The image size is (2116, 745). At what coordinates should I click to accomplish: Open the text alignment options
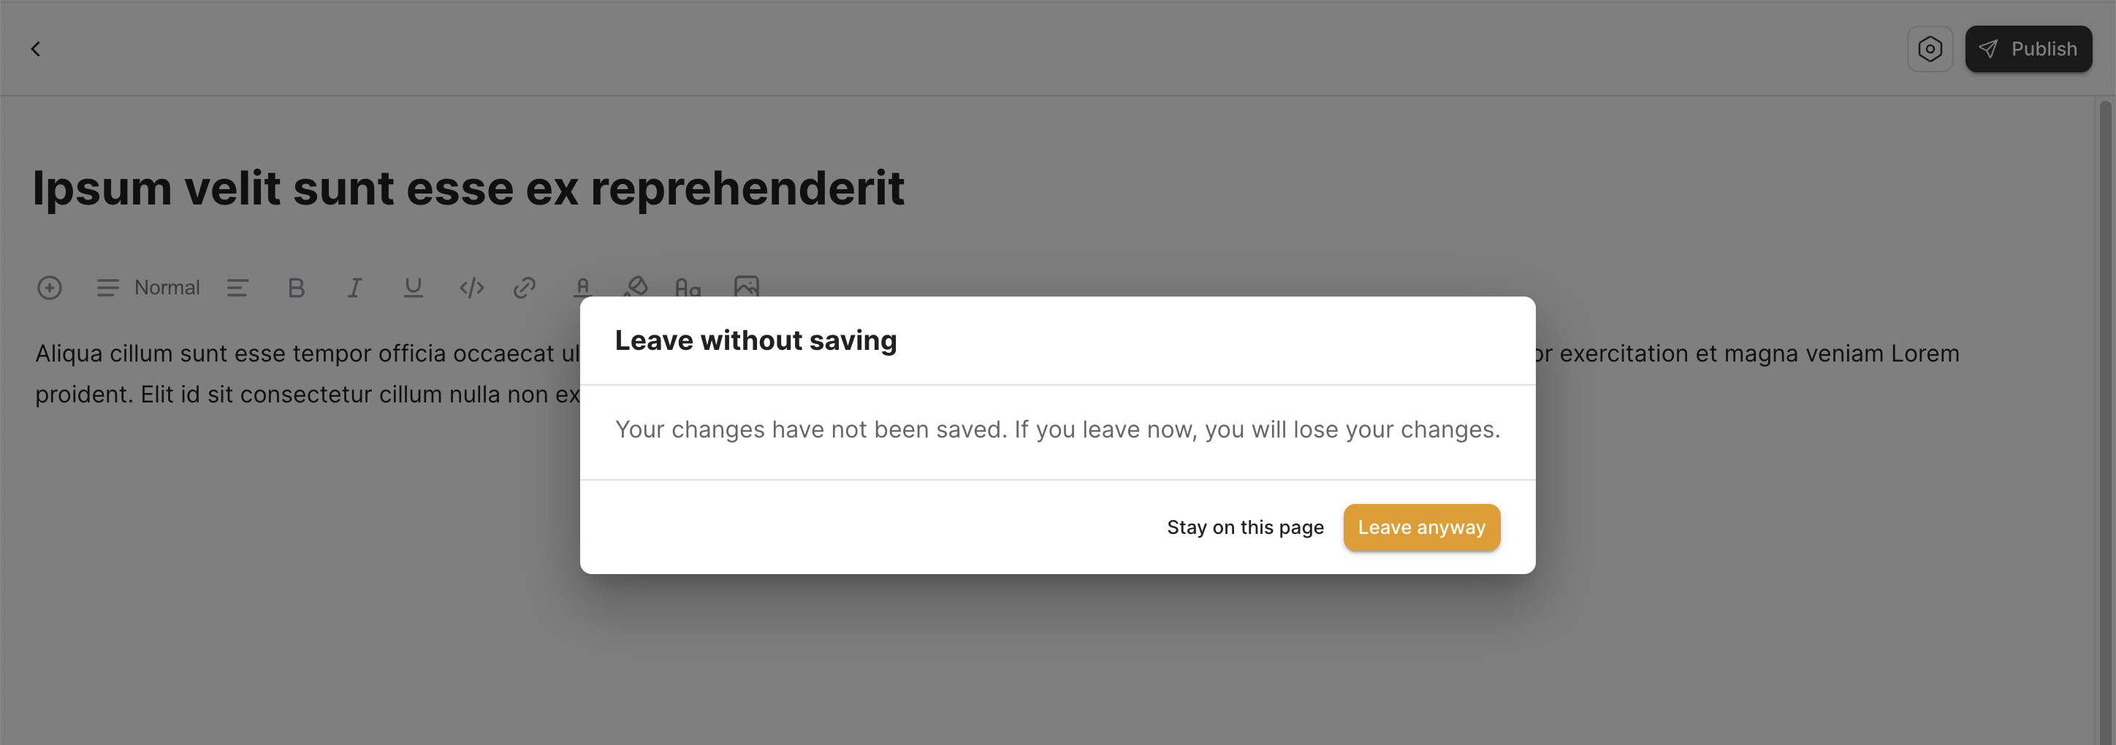237,288
